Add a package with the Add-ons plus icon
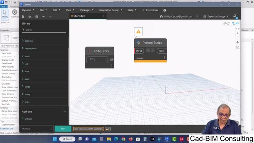Image resolution: width=254 pixels, height=143 pixels. pyautogui.click(x=65, y=112)
